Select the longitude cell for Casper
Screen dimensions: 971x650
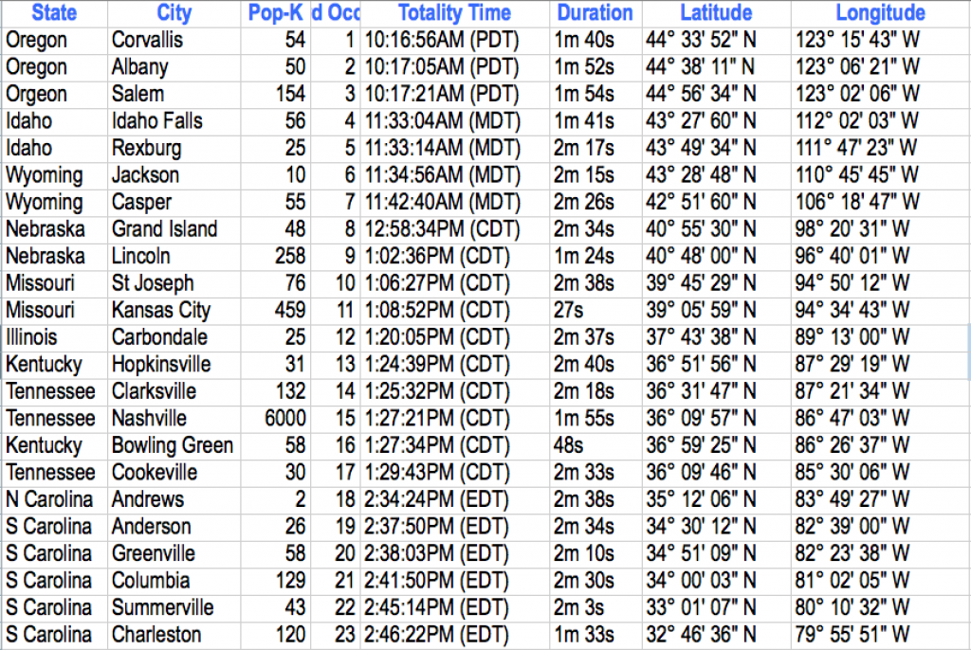(x=857, y=203)
